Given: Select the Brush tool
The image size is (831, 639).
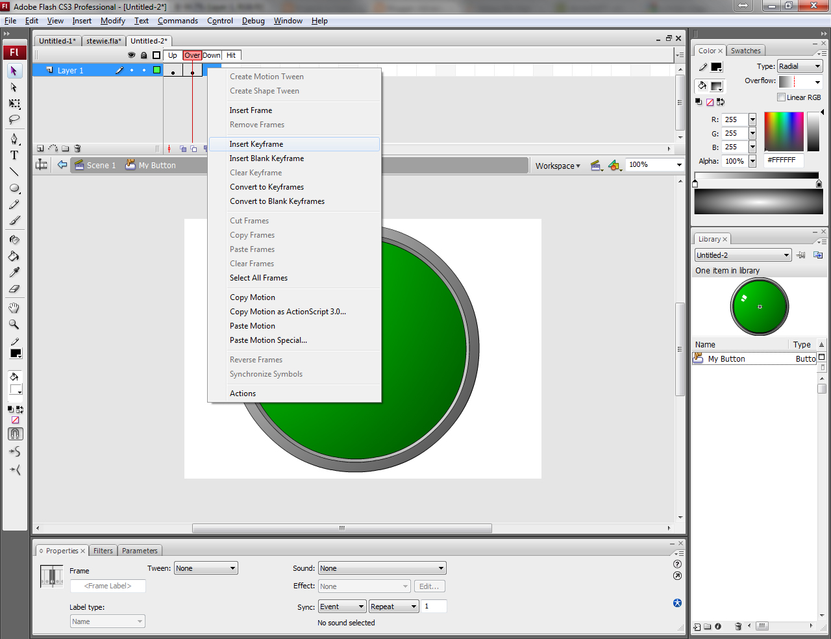Looking at the screenshot, I should [14, 221].
